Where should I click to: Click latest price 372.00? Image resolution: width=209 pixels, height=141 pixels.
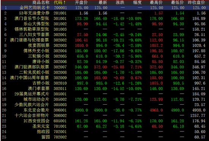click(100, 67)
